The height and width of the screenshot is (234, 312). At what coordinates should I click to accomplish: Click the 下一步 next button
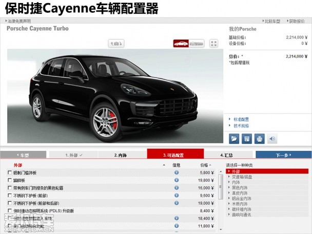tap(284, 155)
